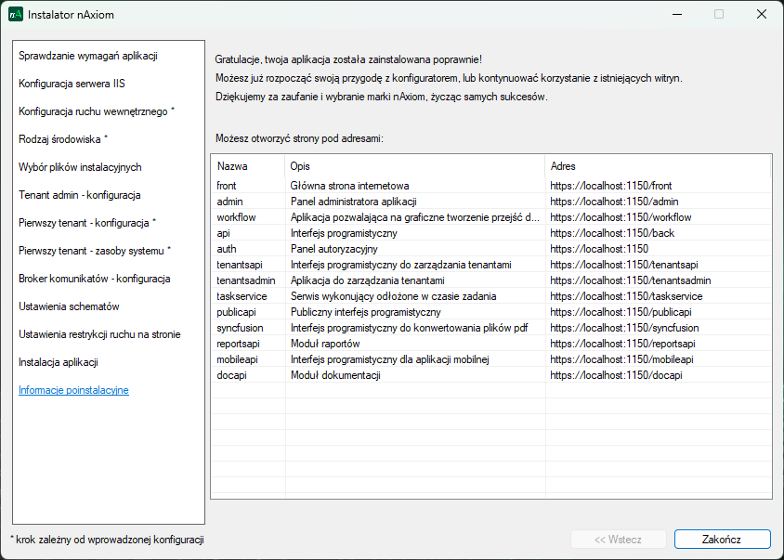Minimize the installer window
784x560 pixels.
point(675,15)
